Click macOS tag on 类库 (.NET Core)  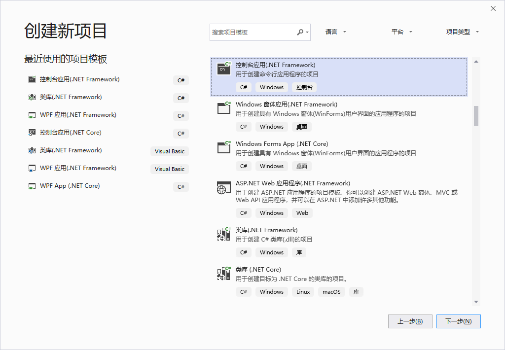[x=331, y=292]
